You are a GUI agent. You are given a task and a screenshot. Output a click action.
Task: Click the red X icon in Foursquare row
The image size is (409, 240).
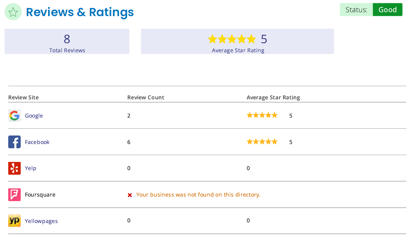pyautogui.click(x=130, y=195)
